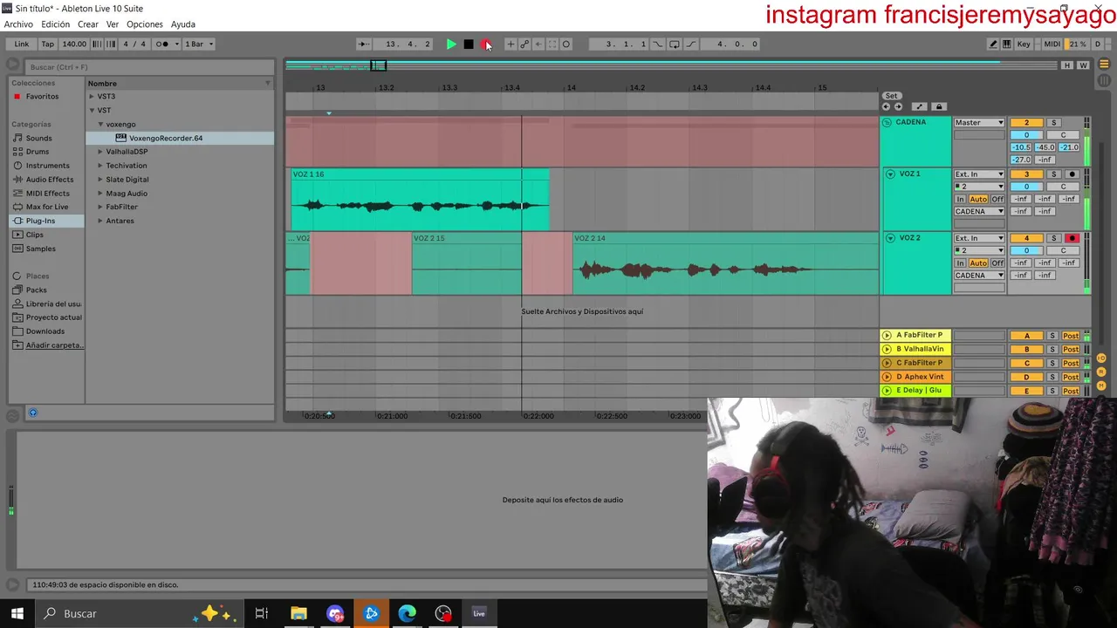Solo the VOZ 1 track

(x=1053, y=174)
